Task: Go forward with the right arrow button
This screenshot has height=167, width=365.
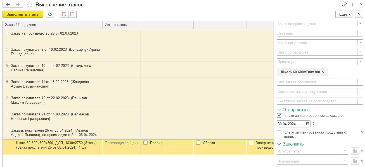Action: 18,5
